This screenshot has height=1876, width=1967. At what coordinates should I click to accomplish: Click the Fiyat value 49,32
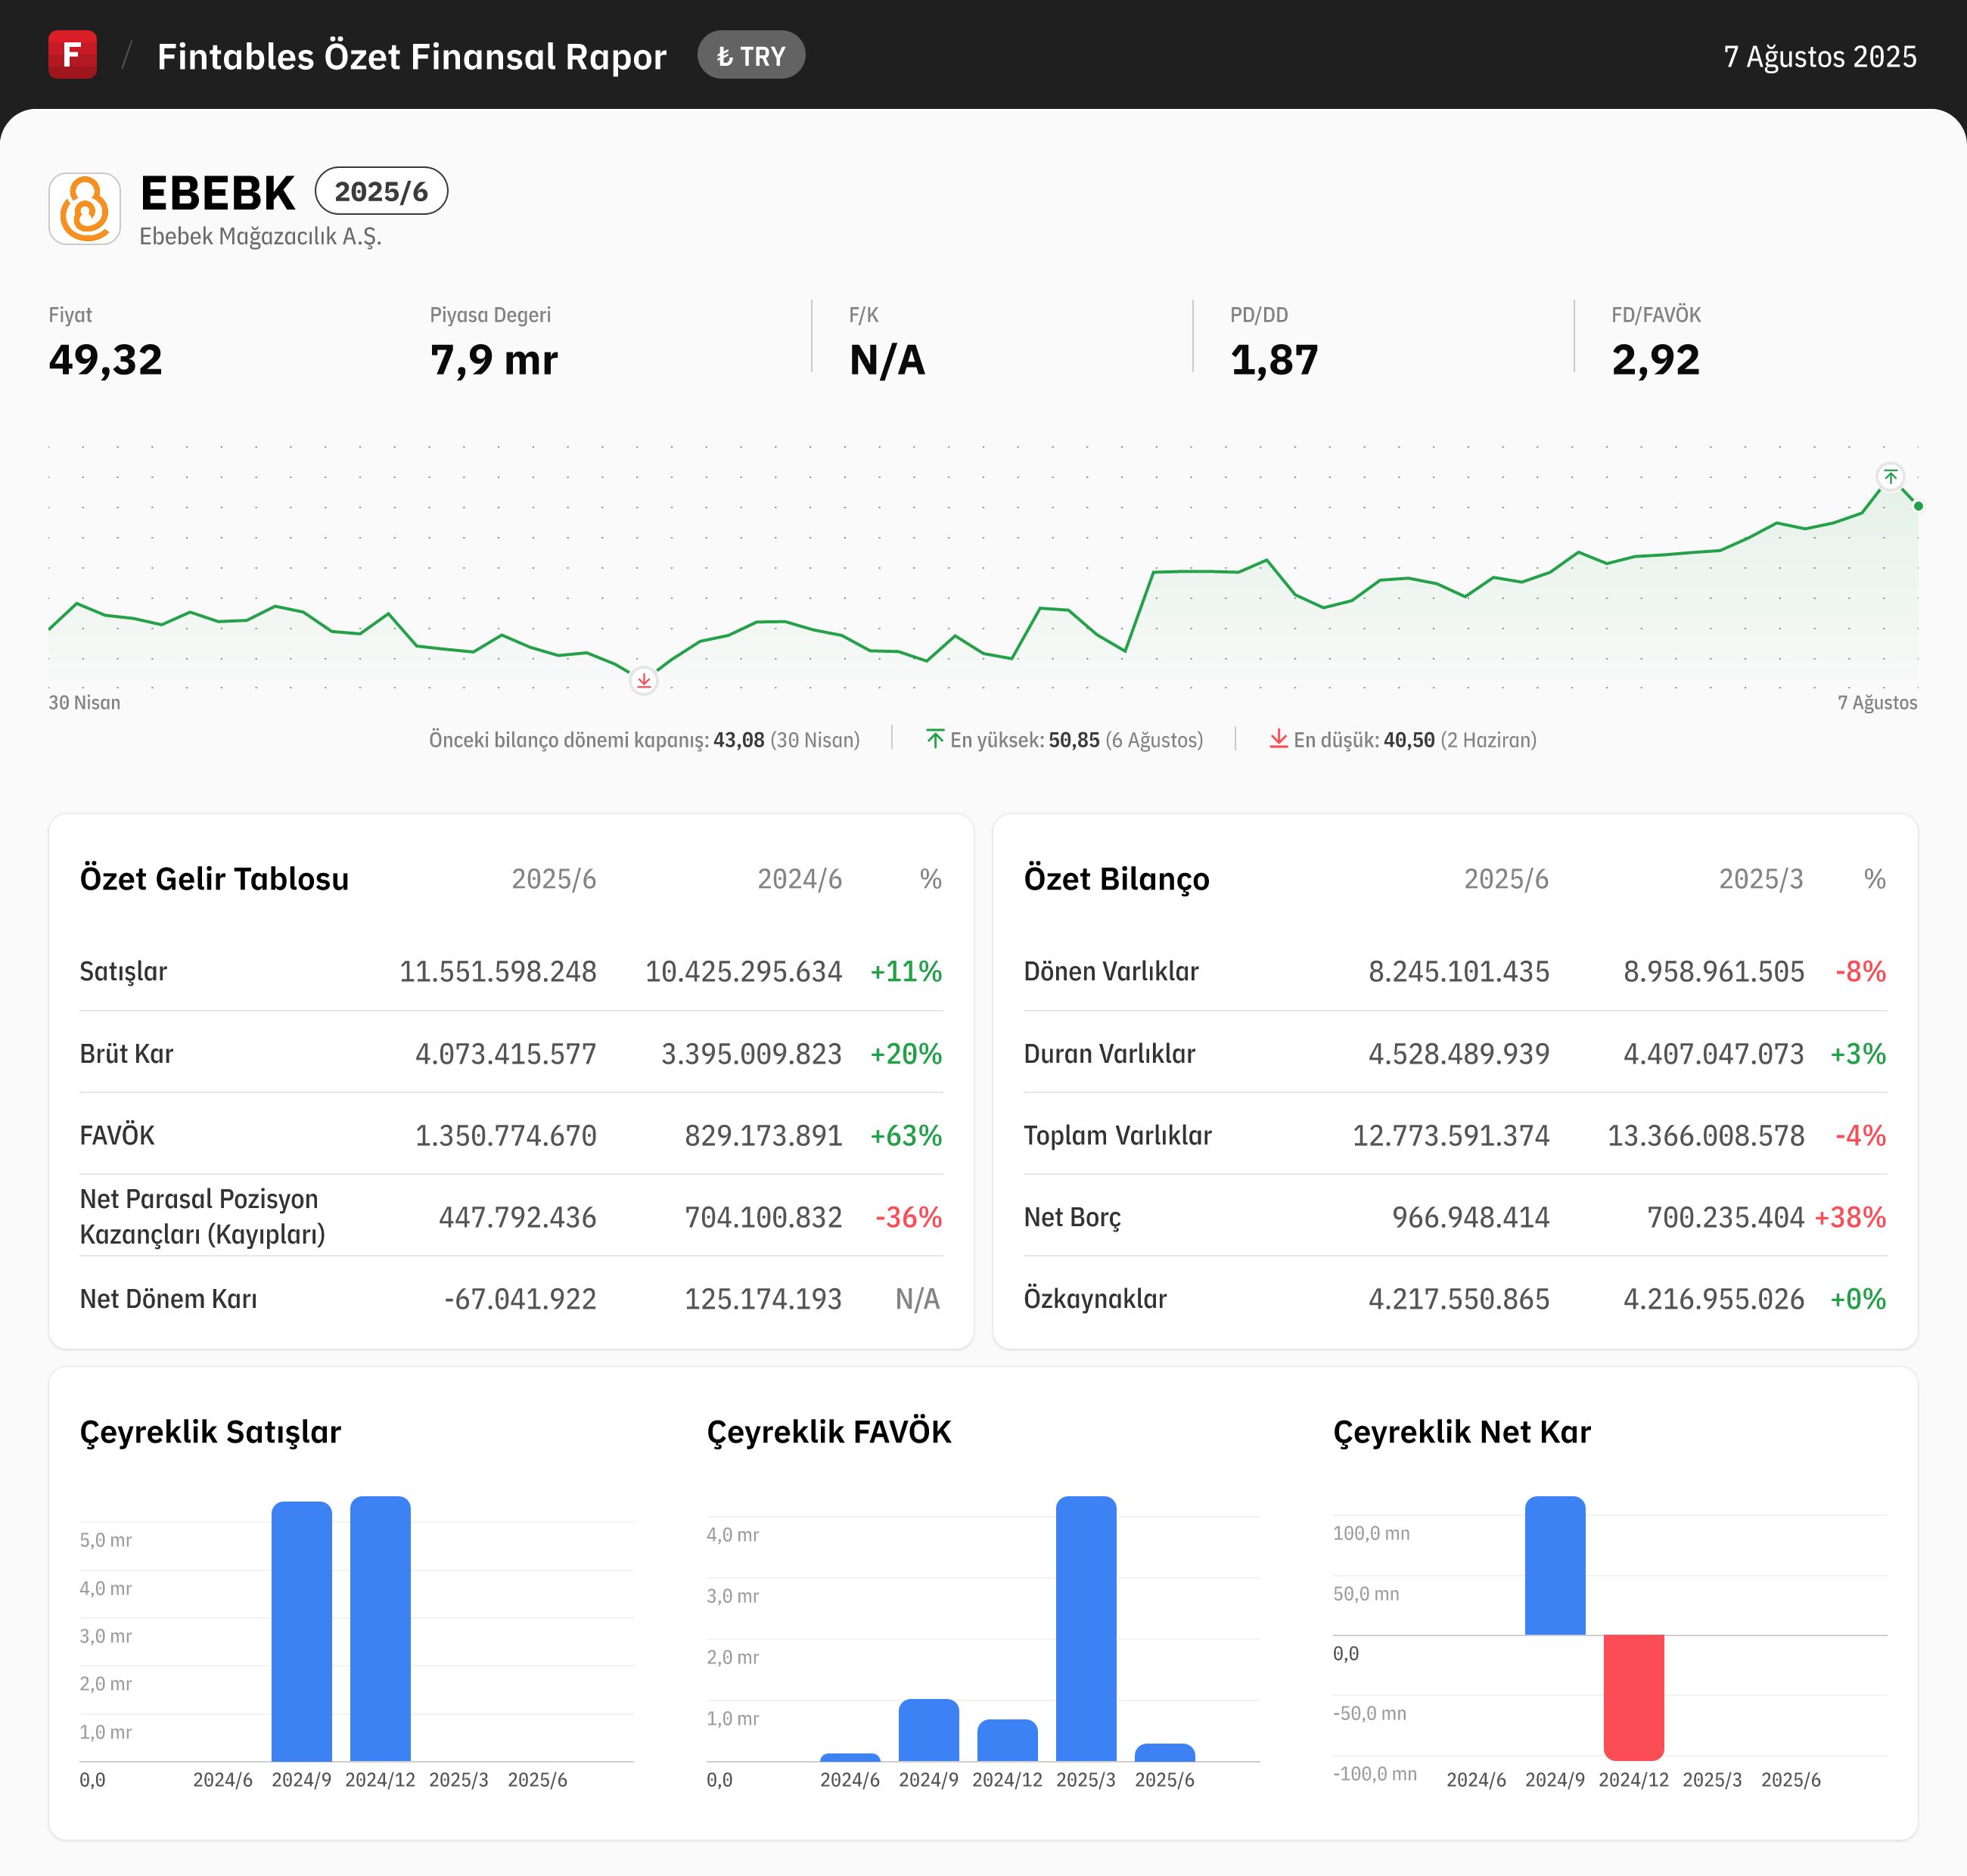[105, 360]
